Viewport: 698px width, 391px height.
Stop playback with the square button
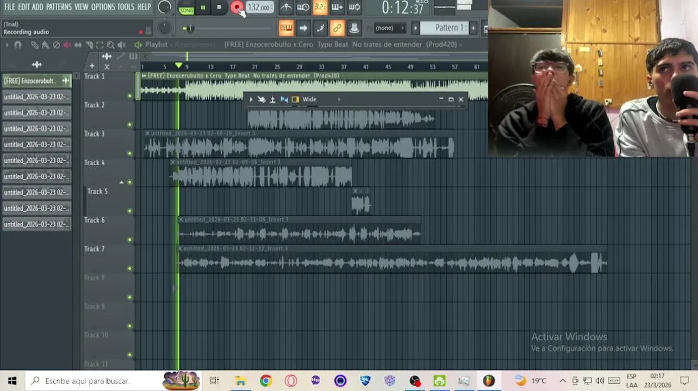pyautogui.click(x=219, y=7)
